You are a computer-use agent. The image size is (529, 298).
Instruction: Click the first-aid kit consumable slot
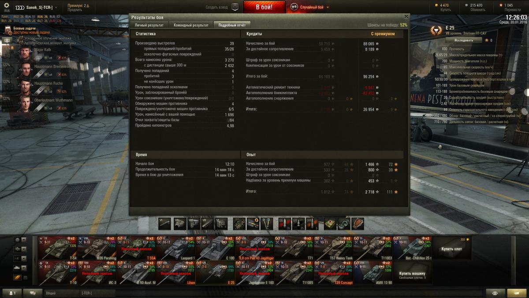point(330,223)
